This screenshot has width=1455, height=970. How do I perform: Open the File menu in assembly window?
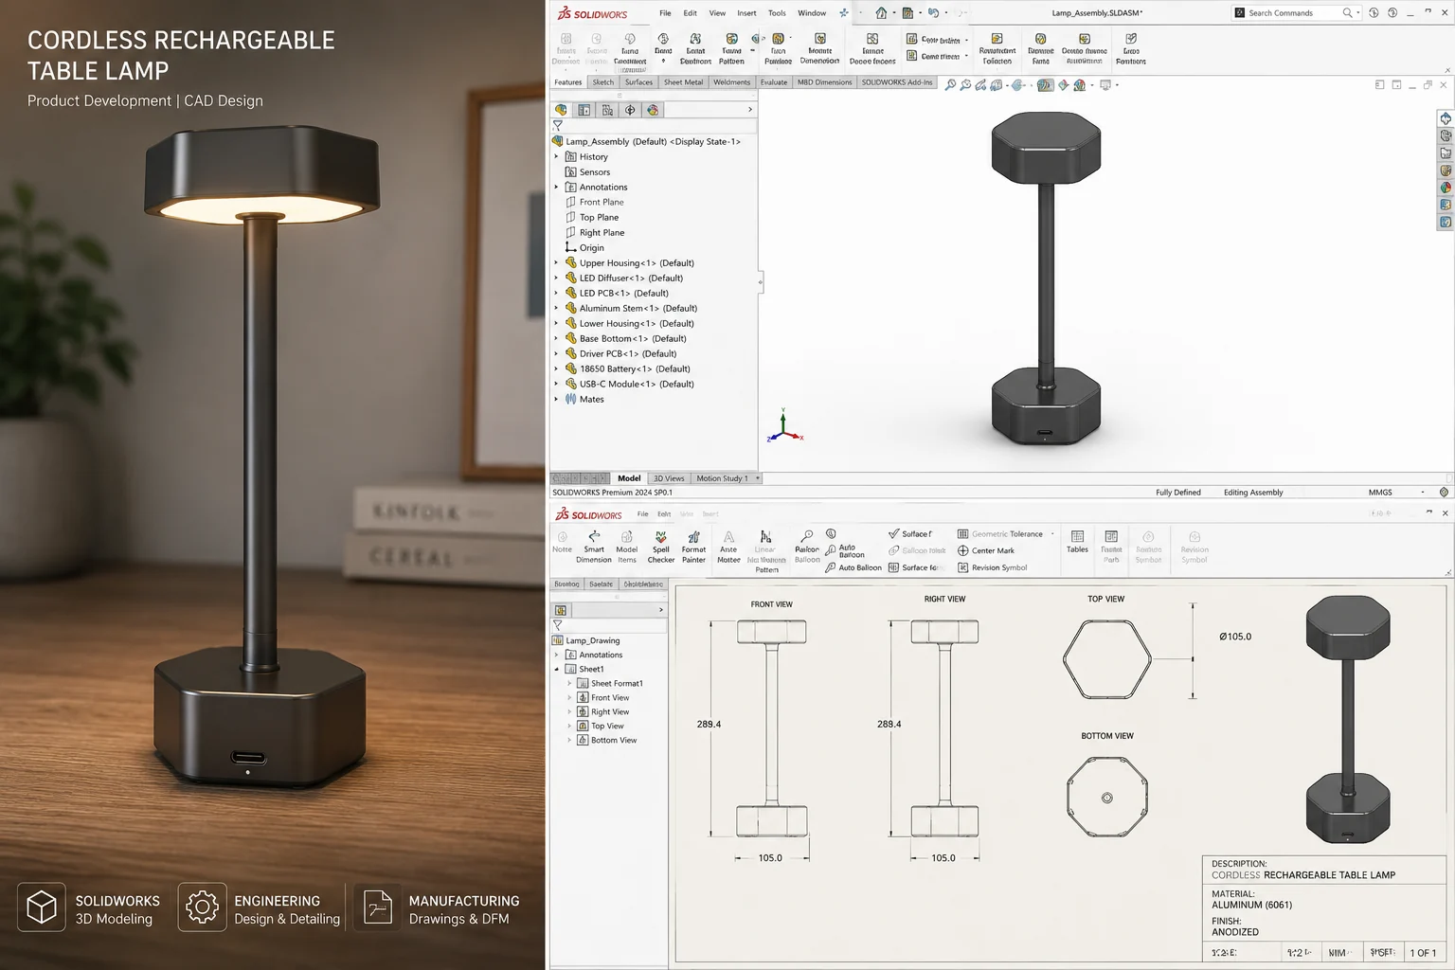pos(665,13)
